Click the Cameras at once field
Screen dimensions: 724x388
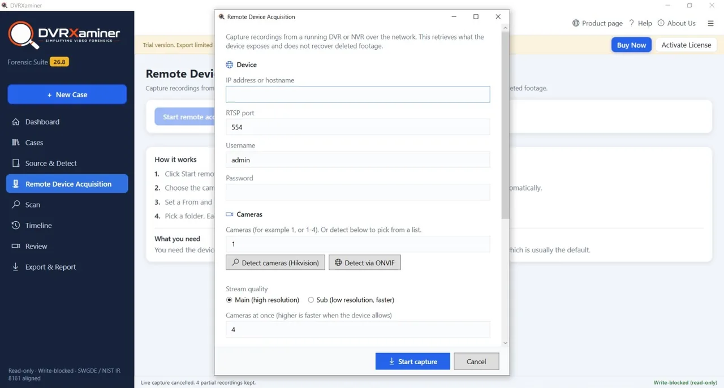point(357,329)
